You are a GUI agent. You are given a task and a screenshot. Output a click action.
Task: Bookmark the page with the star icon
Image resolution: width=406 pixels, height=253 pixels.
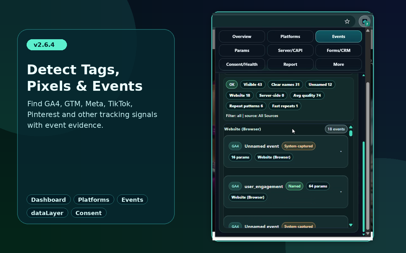tap(347, 22)
